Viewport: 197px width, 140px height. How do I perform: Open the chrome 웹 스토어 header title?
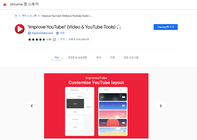pos(24,4)
